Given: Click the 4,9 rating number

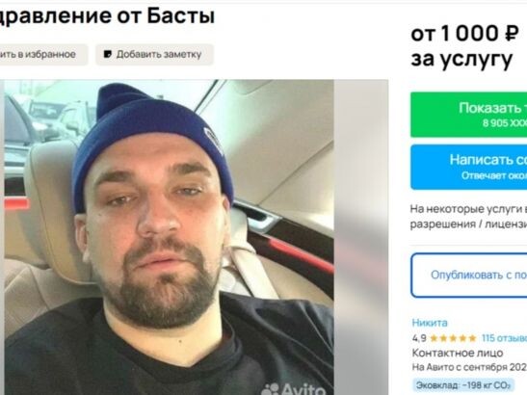Looking at the screenshot, I should pos(419,338).
